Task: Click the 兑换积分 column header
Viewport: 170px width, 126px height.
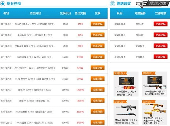Action: tap(65, 13)
